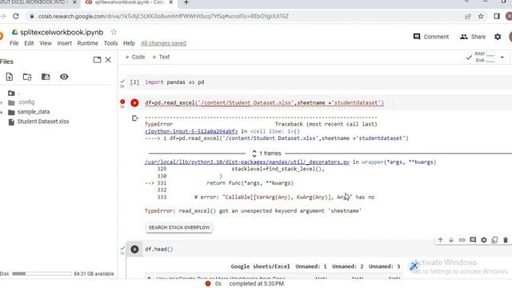Mirror cell in tab icon
This screenshot has width=512, height=288.
(494, 240)
